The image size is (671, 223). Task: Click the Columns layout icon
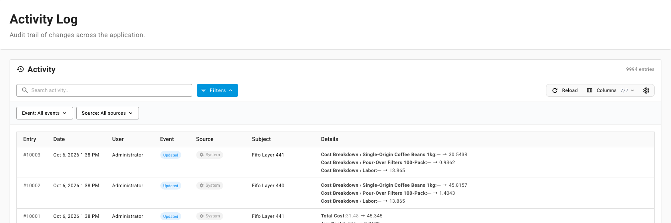click(x=590, y=90)
